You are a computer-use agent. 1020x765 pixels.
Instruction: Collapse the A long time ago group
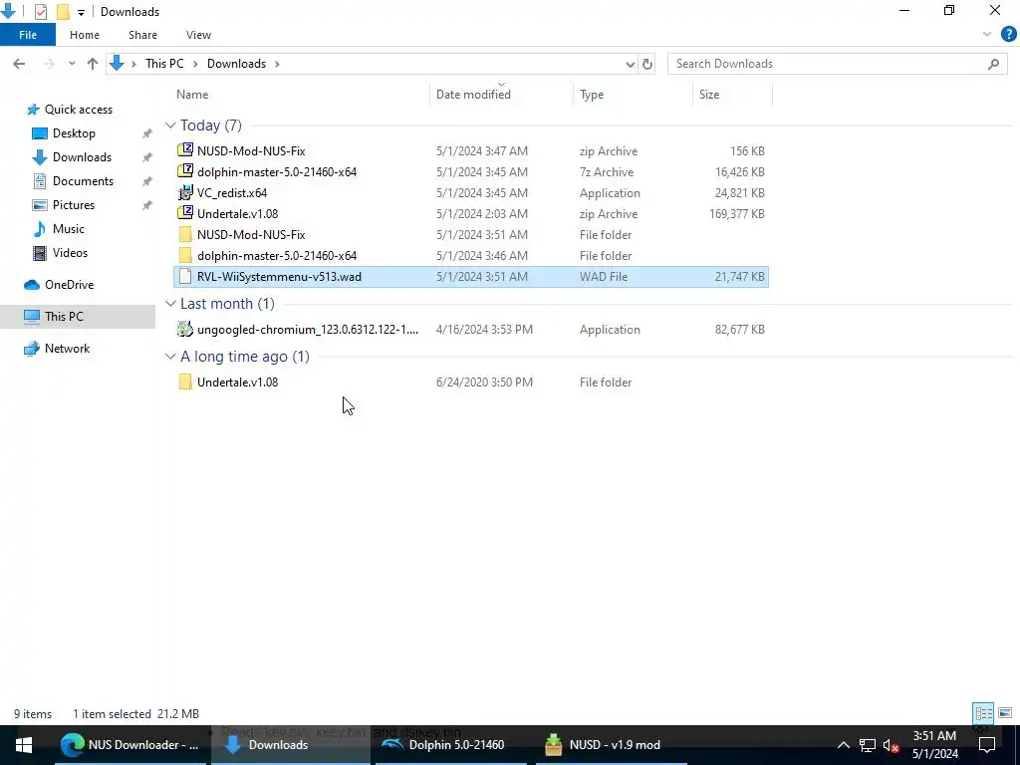pyautogui.click(x=170, y=356)
